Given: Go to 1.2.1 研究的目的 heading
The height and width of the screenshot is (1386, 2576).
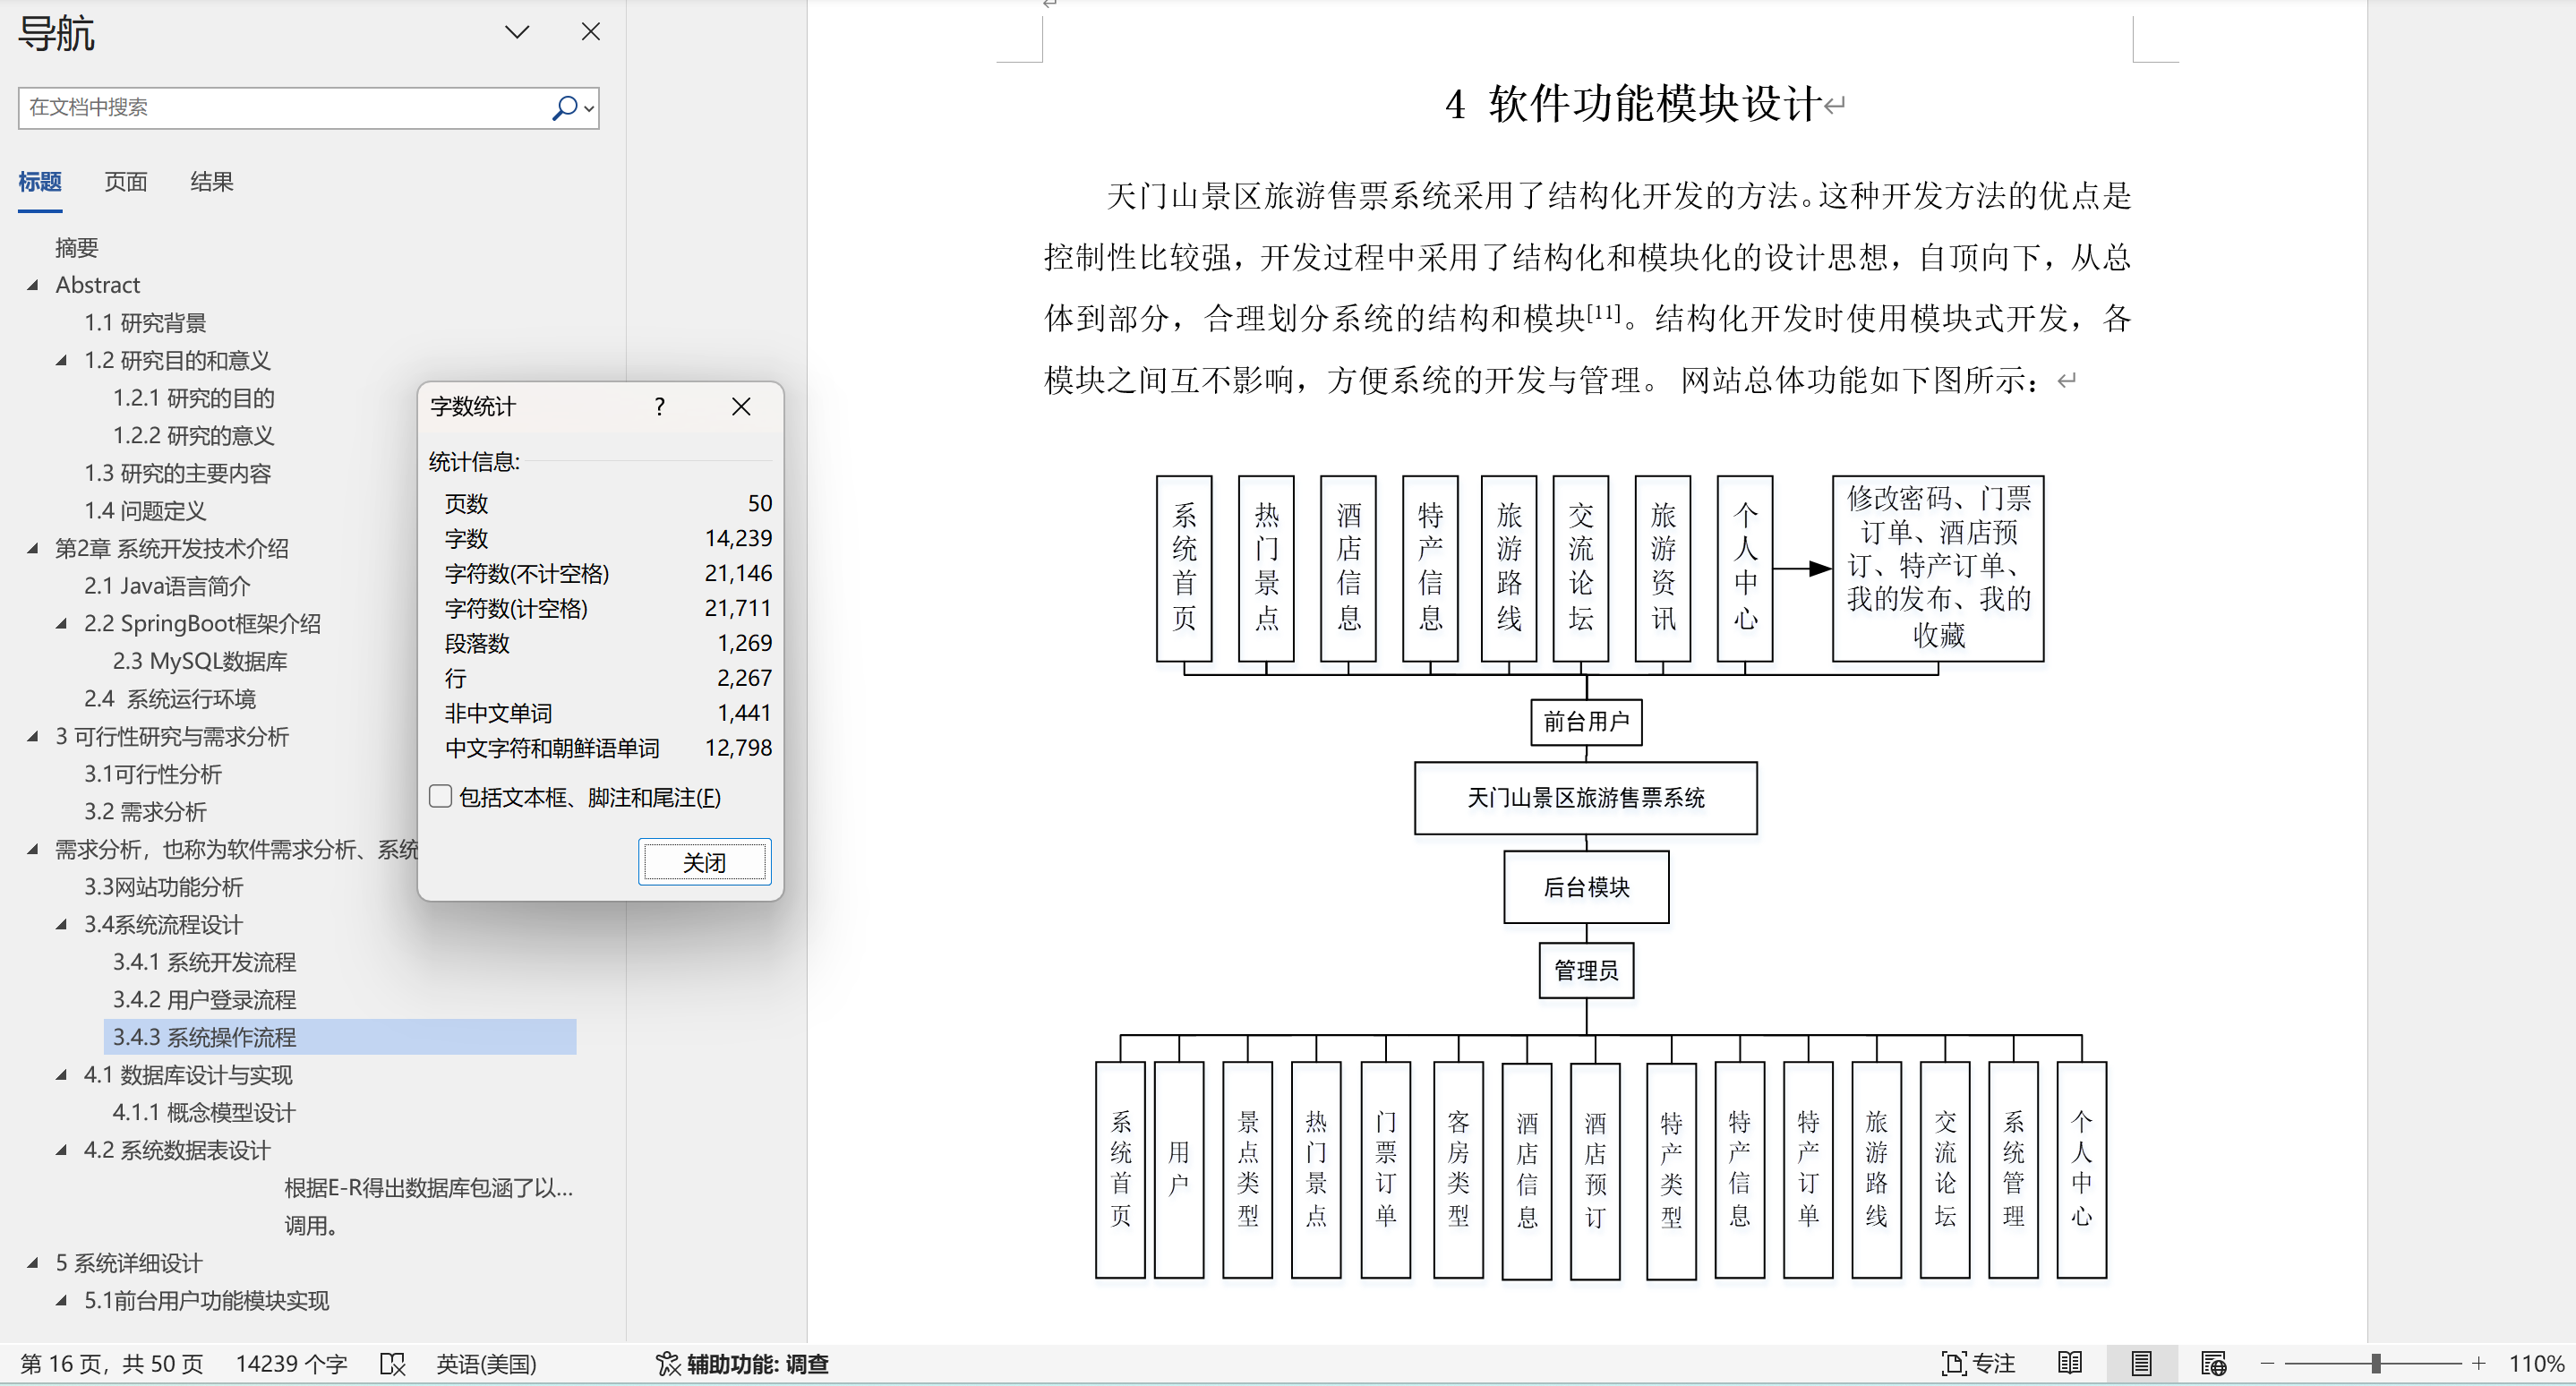Looking at the screenshot, I should (194, 398).
